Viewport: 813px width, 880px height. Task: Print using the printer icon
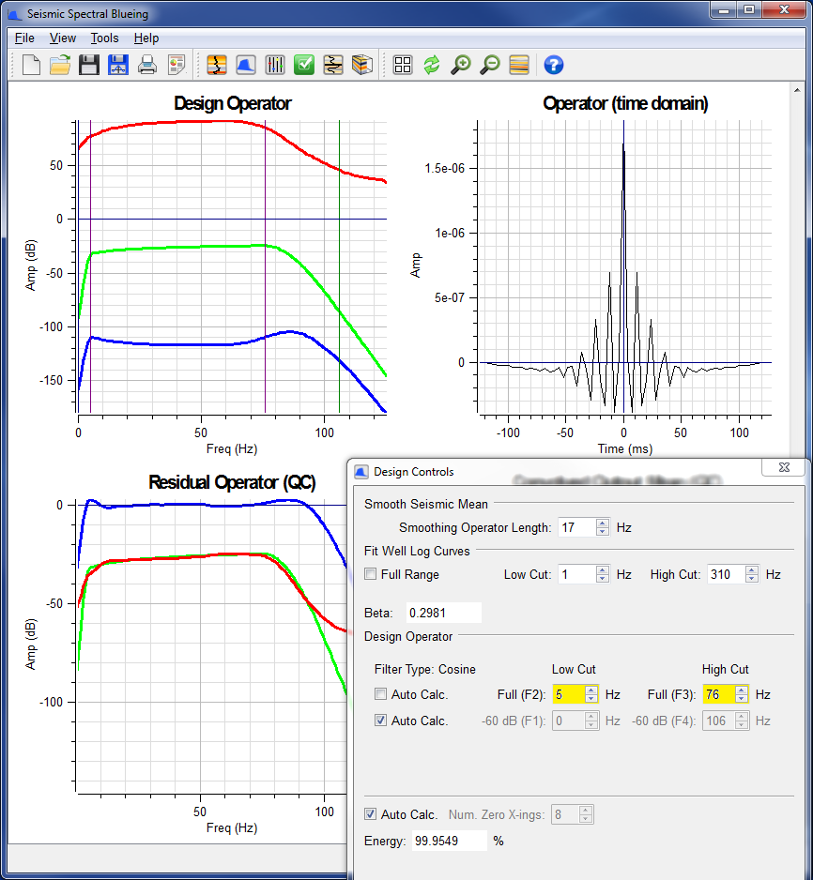147,65
